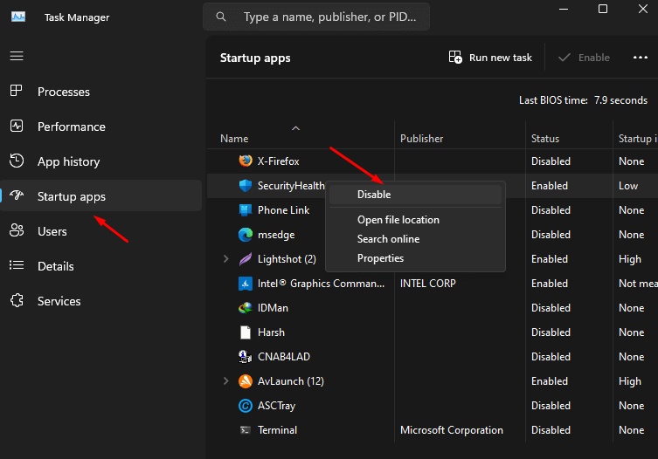Screen dimensions: 658x459
Task: Expand the Lightshot (2) group
Action: click(x=226, y=259)
